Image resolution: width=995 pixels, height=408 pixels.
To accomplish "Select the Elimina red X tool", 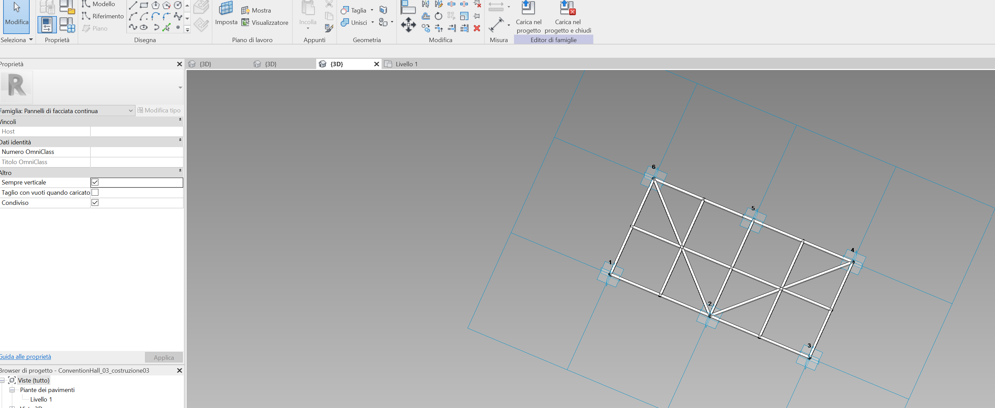I will pyautogui.click(x=477, y=28).
